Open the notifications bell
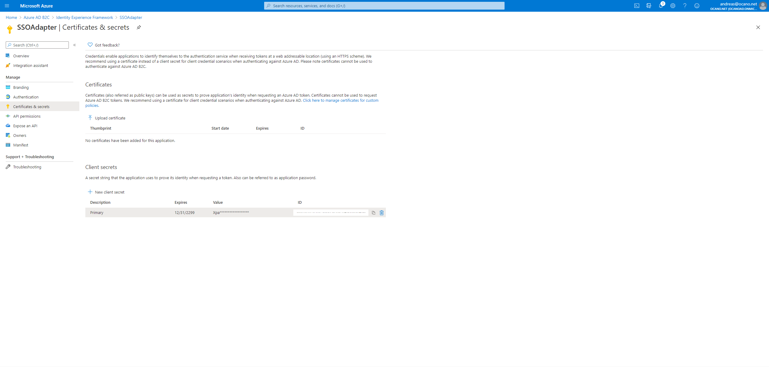The image size is (769, 367). click(x=661, y=6)
